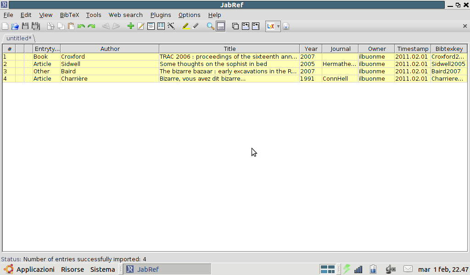
Task: Add a new BibTeX entry with the green plus
Action: coord(130,26)
